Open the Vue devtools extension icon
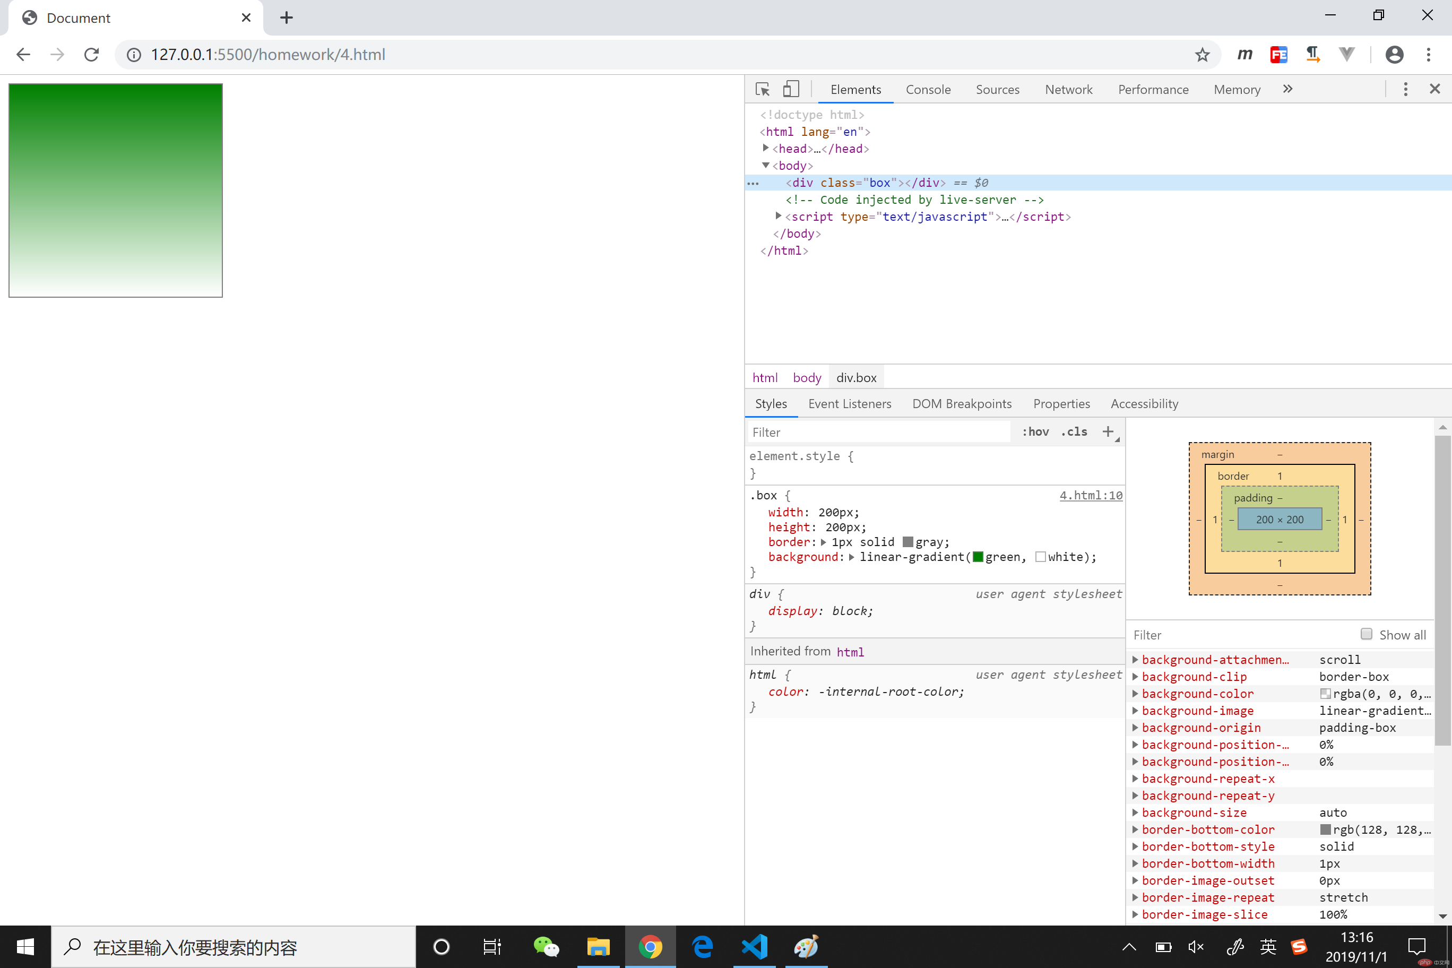 click(1346, 54)
